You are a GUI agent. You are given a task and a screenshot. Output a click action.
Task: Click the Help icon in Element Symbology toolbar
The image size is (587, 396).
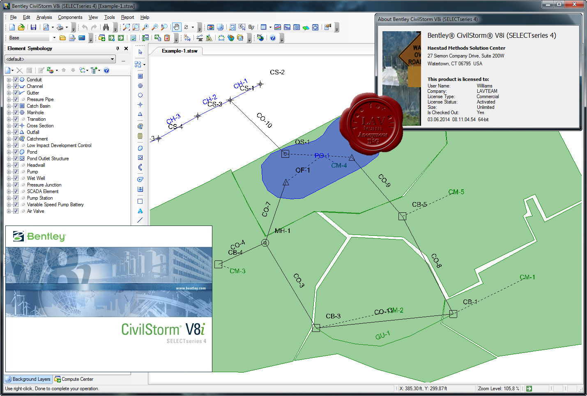pyautogui.click(x=106, y=70)
